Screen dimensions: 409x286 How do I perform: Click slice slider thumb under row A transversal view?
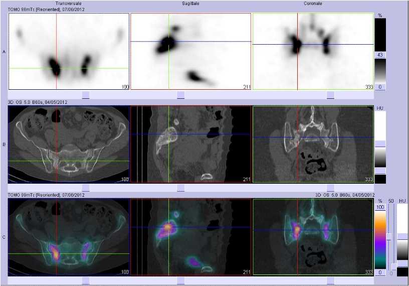86,95
